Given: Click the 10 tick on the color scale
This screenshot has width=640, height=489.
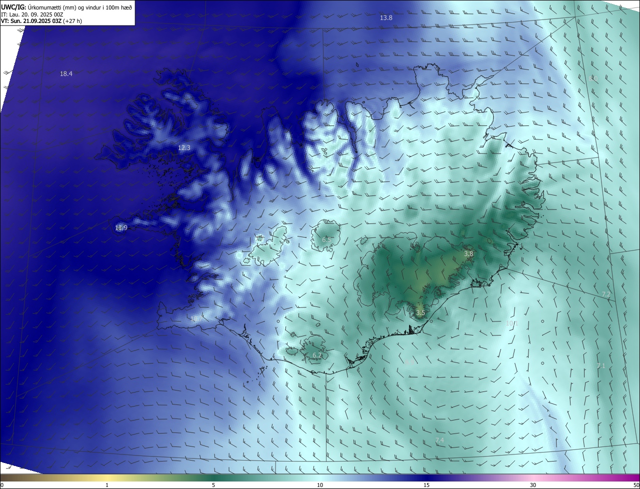Looking at the screenshot, I should (320, 485).
